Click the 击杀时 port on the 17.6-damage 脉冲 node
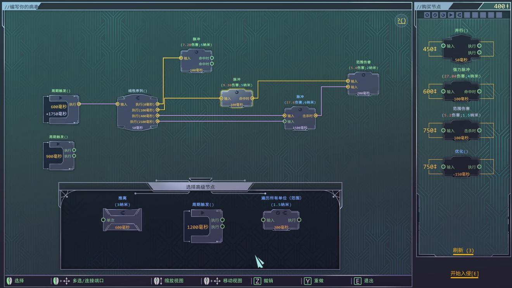Image resolution: width=512 pixels, height=288 pixels. (316, 116)
